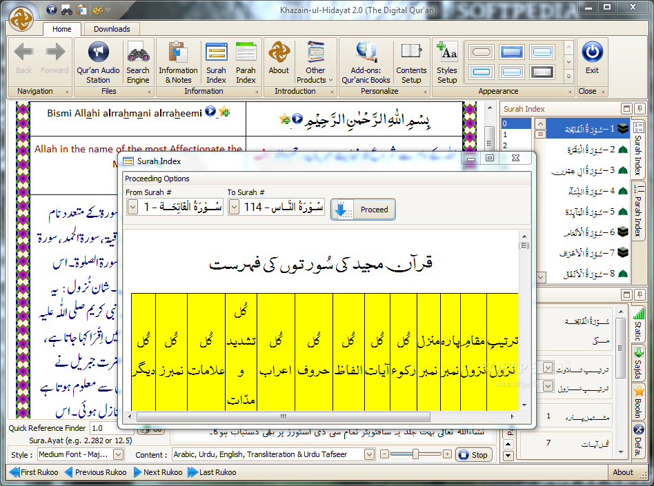
Task: Launch the Search Engine binoculars tool
Action: point(138,63)
